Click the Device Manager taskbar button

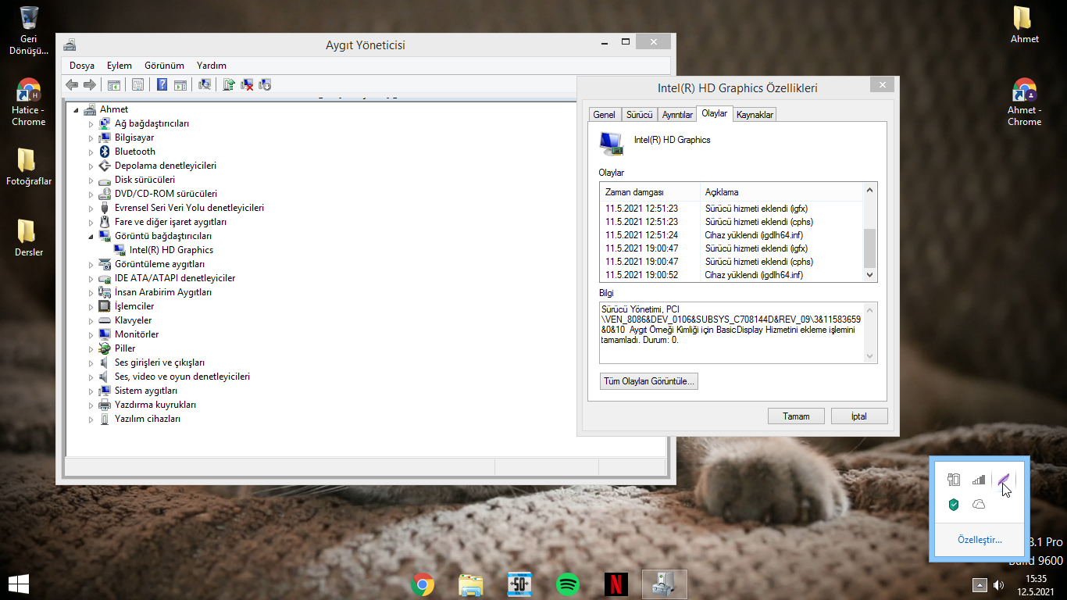point(665,584)
